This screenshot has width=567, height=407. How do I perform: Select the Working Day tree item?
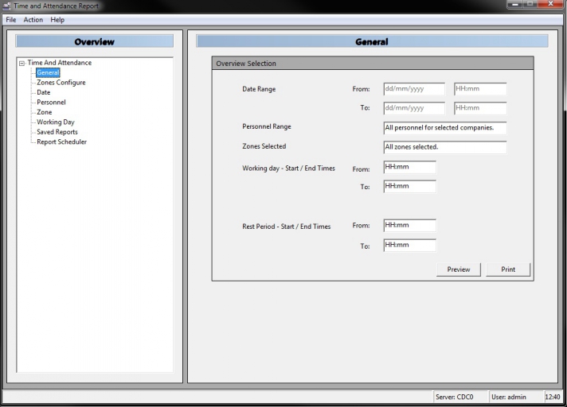click(55, 122)
